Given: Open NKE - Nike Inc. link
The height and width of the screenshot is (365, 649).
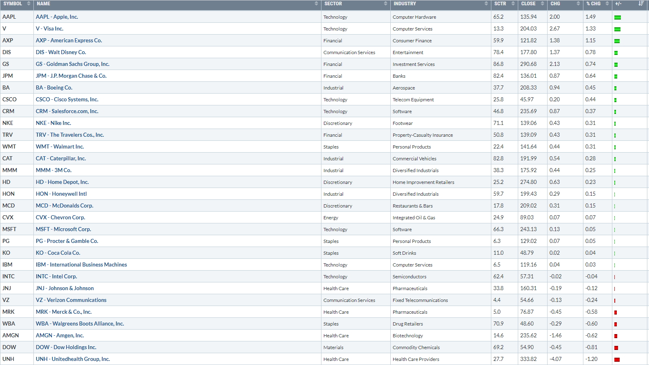Looking at the screenshot, I should [x=53, y=123].
